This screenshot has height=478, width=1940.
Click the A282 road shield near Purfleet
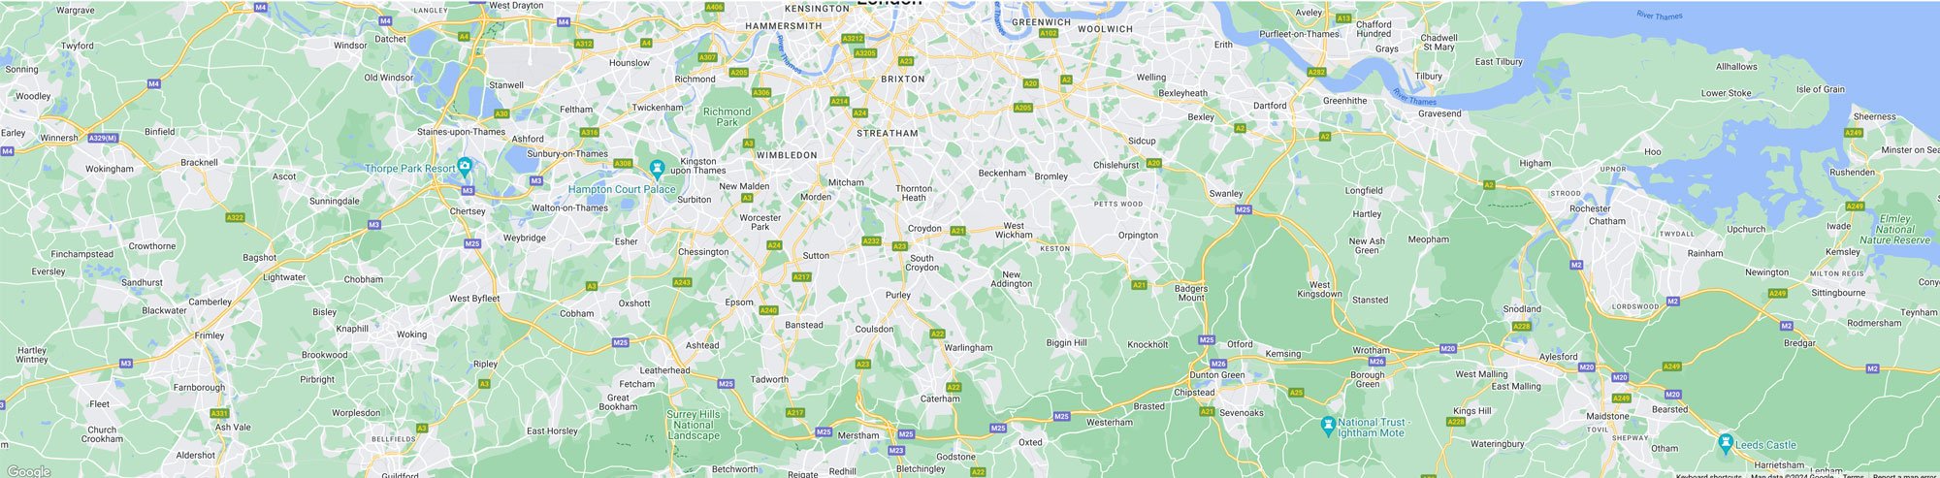(x=1316, y=72)
